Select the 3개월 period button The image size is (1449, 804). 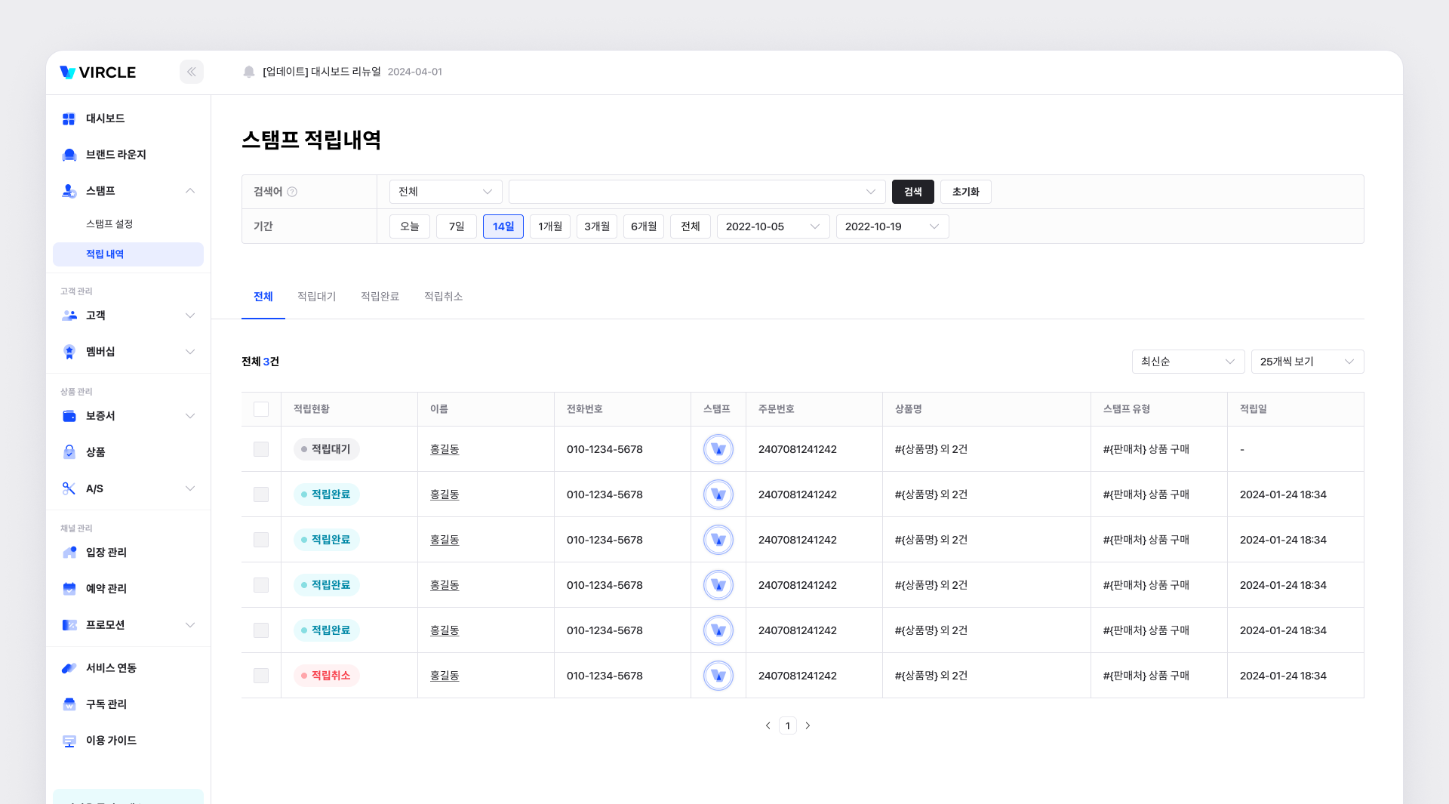coord(597,226)
